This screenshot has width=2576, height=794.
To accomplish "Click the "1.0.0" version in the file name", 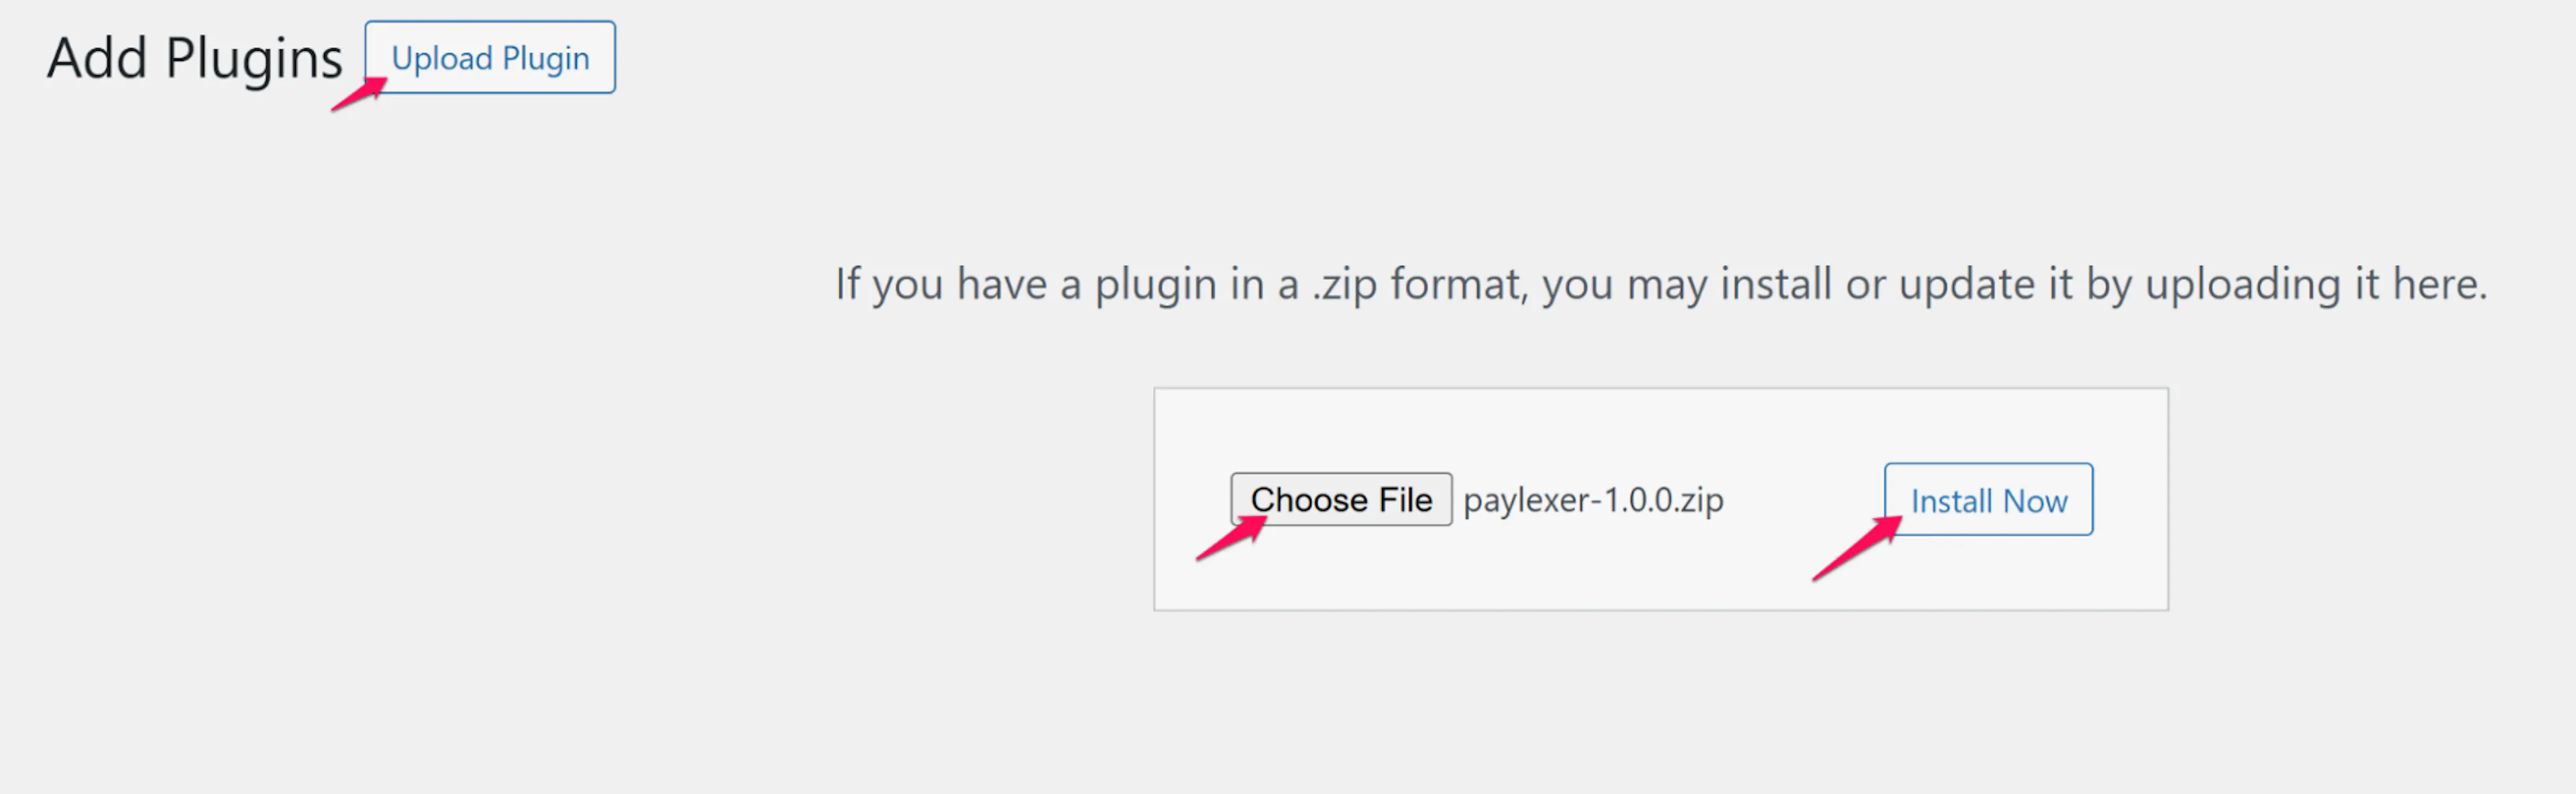I will pos(1640,500).
